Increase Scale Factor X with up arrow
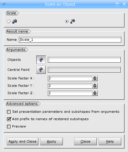The width and height of the screenshot is (128, 152). pyautogui.click(x=95, y=77)
